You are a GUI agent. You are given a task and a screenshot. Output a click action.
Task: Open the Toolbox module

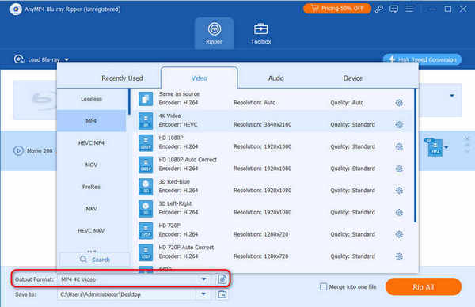260,33
